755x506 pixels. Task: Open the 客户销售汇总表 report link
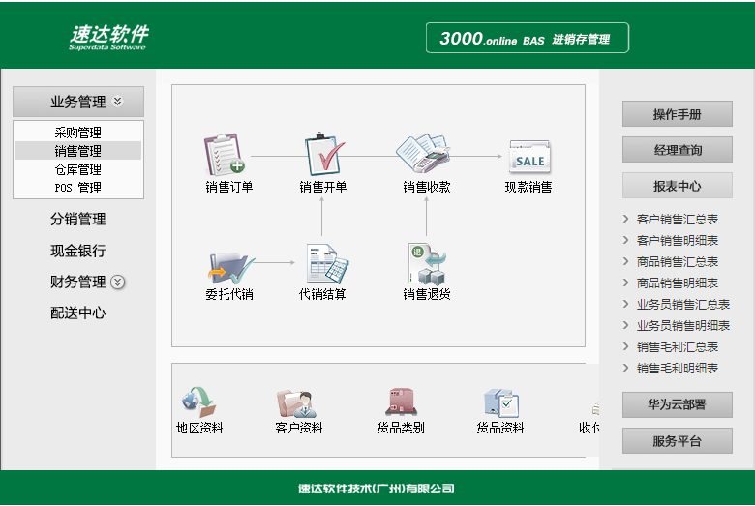click(x=677, y=219)
